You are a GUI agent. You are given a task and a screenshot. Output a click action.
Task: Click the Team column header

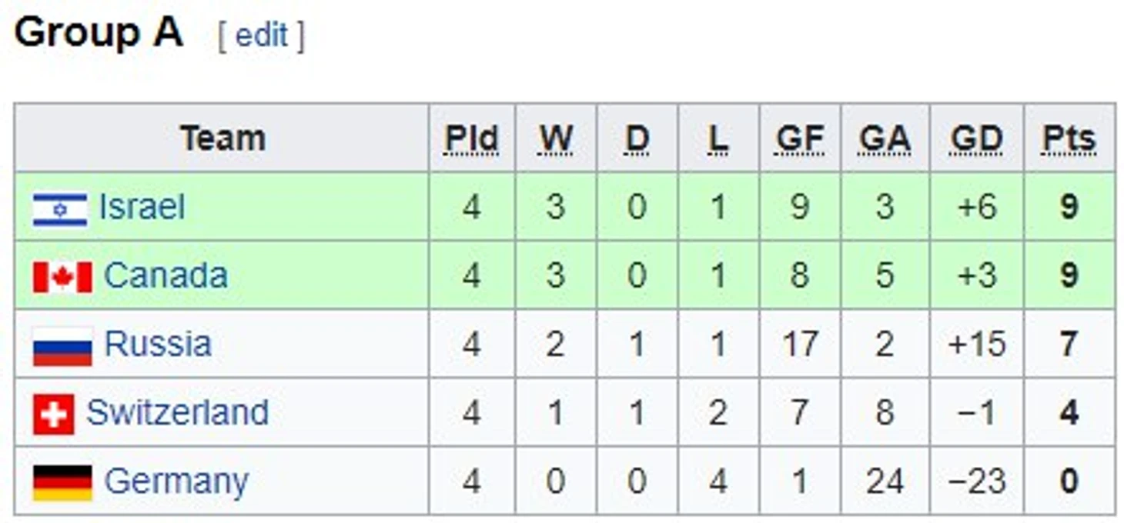pyautogui.click(x=223, y=139)
